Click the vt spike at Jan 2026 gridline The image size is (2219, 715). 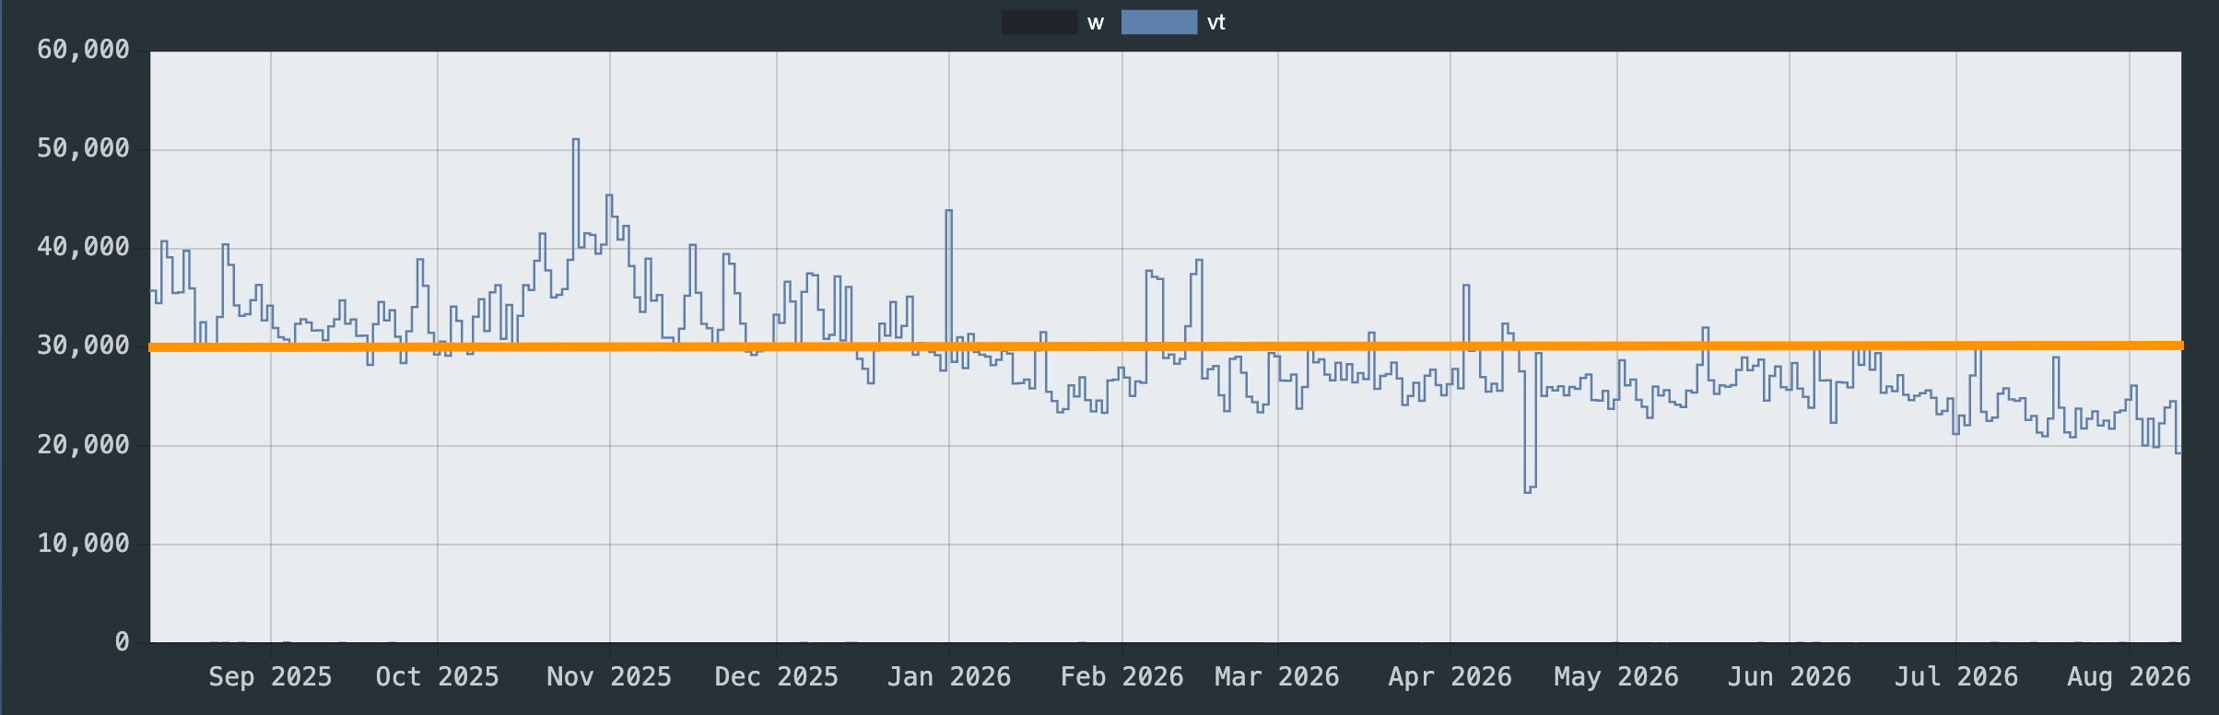point(948,212)
